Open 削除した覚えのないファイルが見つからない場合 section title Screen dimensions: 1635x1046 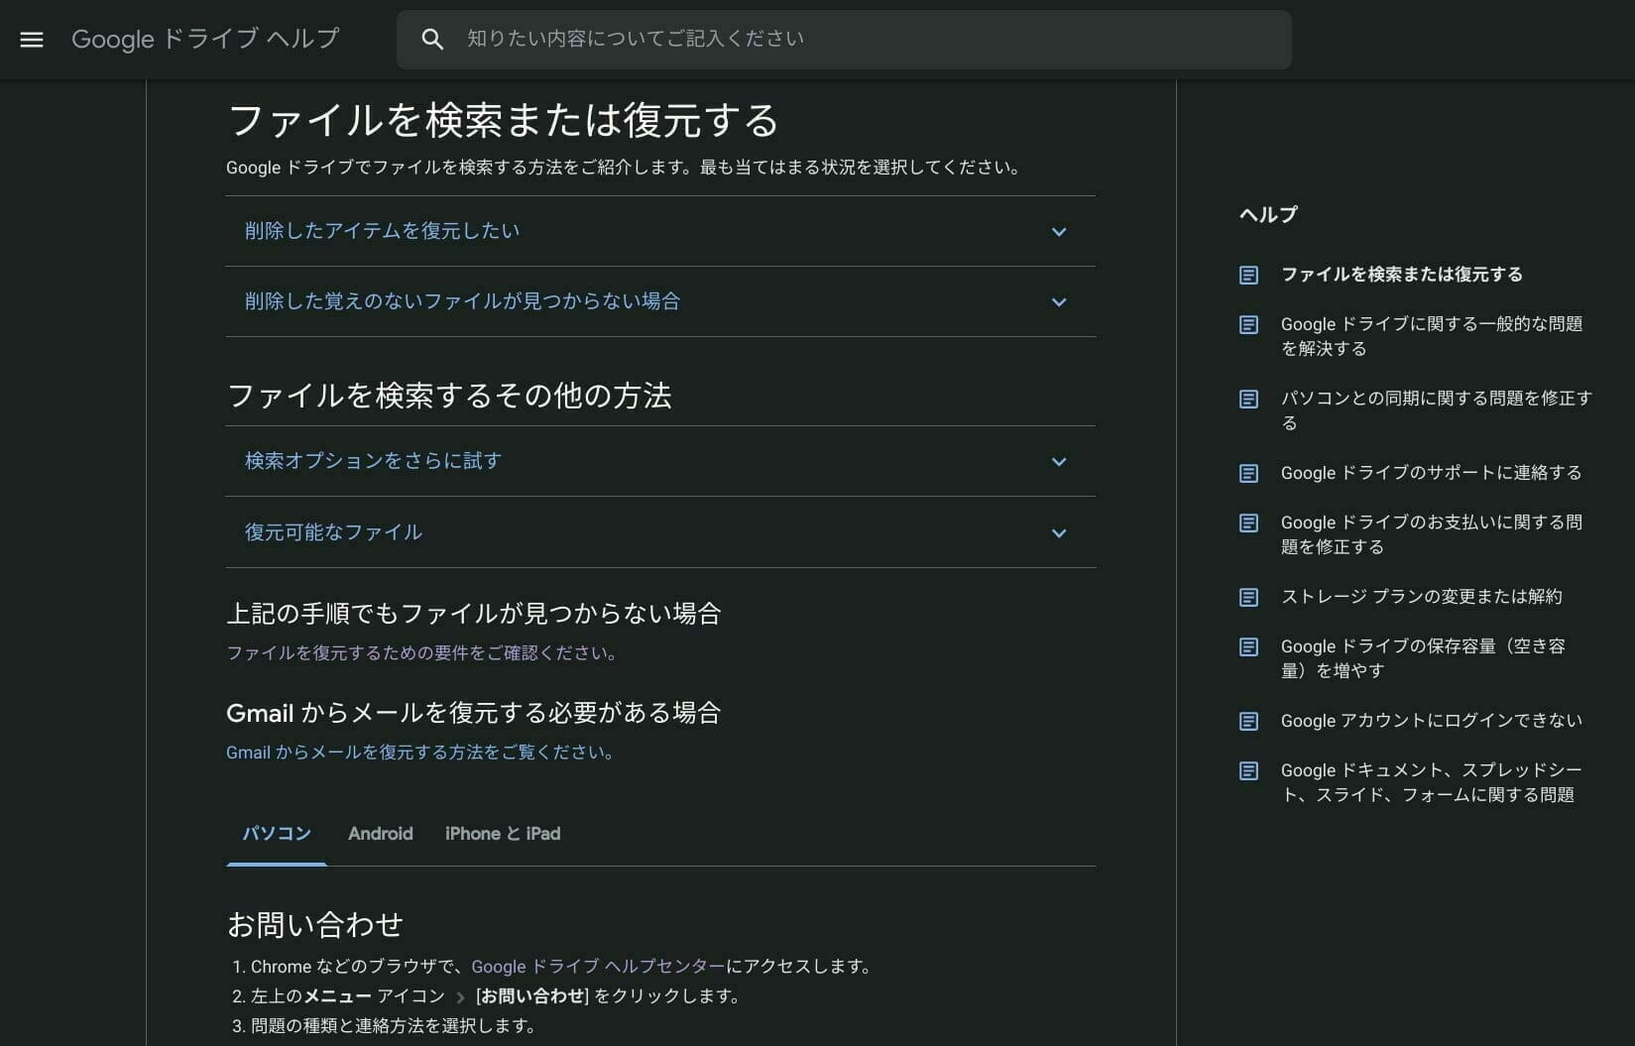pyautogui.click(x=462, y=301)
